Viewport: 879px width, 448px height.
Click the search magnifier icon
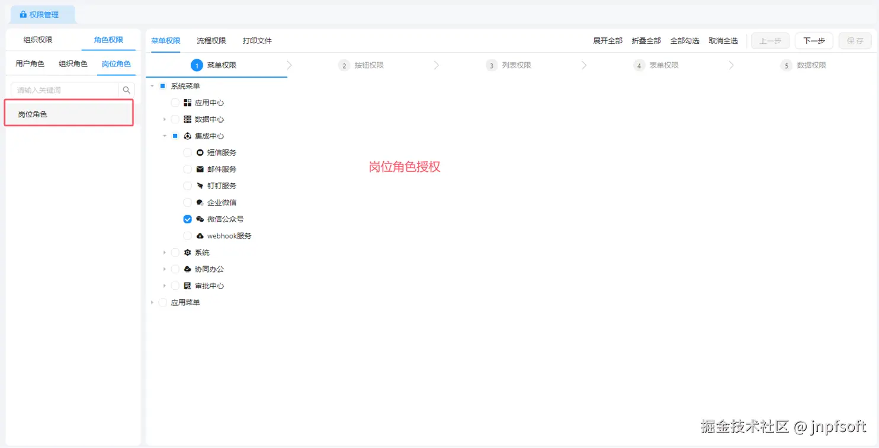point(126,90)
